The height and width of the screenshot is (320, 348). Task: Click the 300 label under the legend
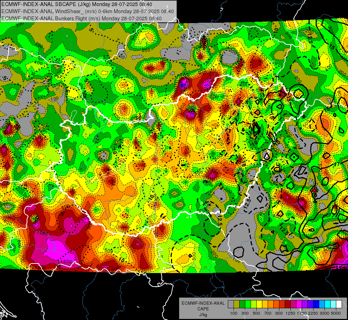(245, 313)
